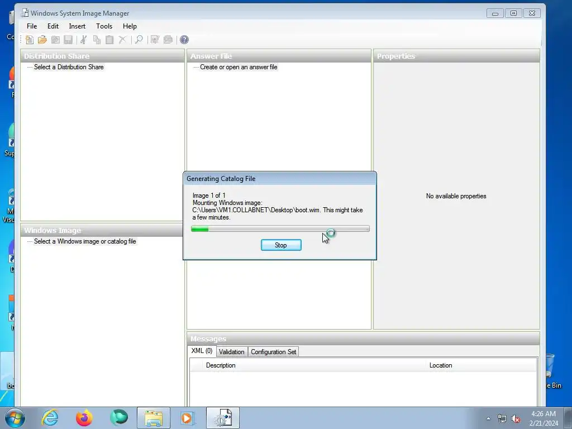Show hidden tray icons arrow
The height and width of the screenshot is (429, 572).
pyautogui.click(x=488, y=419)
